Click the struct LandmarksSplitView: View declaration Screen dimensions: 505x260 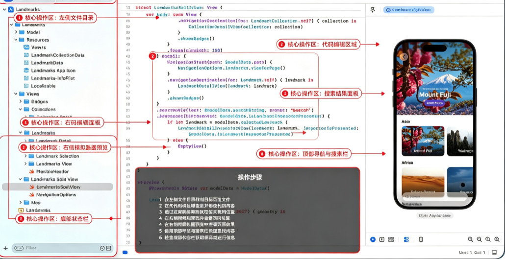click(x=179, y=7)
